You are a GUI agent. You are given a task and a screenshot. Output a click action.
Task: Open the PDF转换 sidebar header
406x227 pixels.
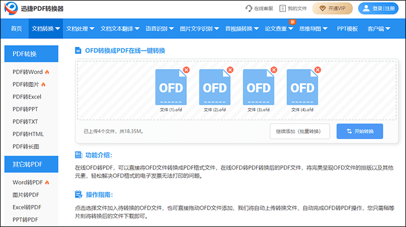pyautogui.click(x=31, y=54)
